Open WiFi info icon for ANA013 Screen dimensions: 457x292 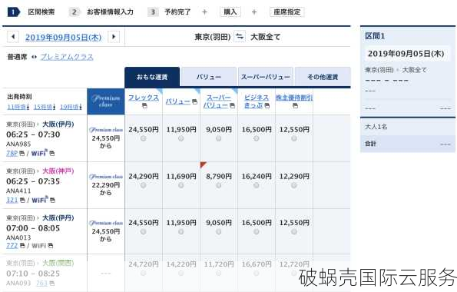(51, 246)
